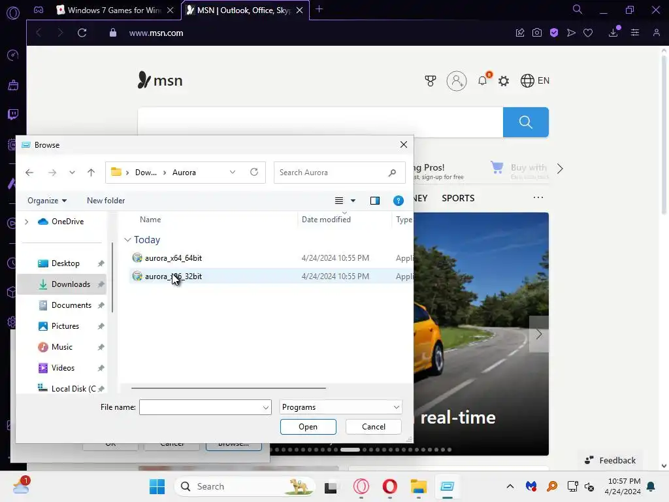
Task: Toggle the preview pane icon in Browse dialog
Action: pyautogui.click(x=374, y=201)
